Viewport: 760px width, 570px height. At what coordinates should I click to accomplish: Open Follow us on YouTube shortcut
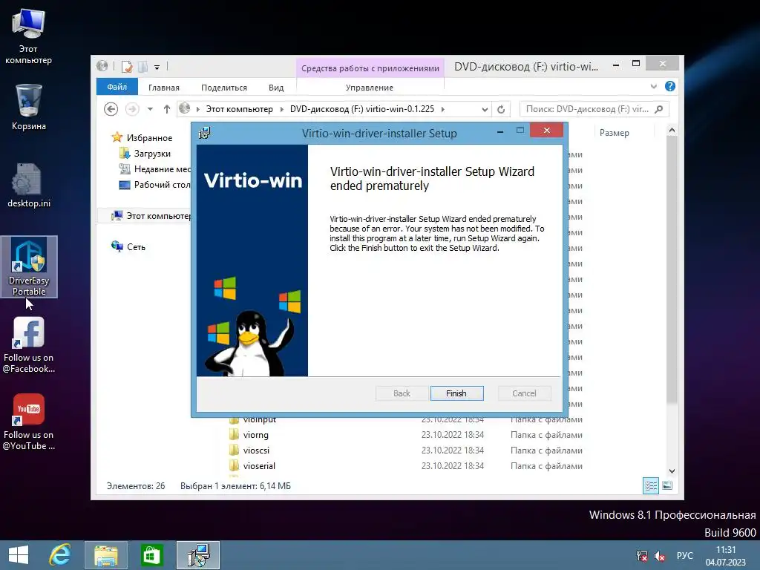tap(29, 422)
